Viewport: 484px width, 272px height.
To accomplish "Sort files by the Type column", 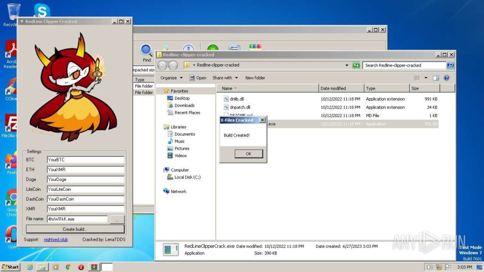I will coord(387,88).
